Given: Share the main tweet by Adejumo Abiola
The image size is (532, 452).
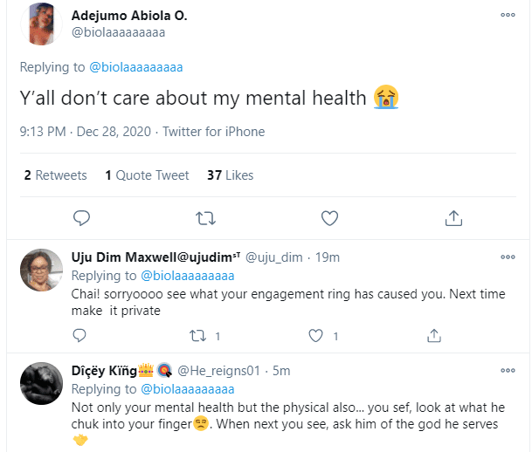Looking at the screenshot, I should click(x=453, y=216).
